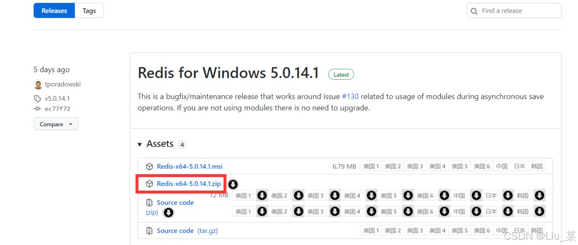Select 韩国 mirror in the msi row
The image size is (578, 245).
pos(537,166)
